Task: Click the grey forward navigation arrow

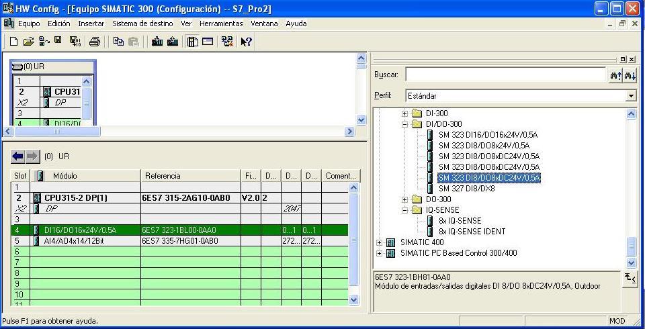Action: pos(32,156)
